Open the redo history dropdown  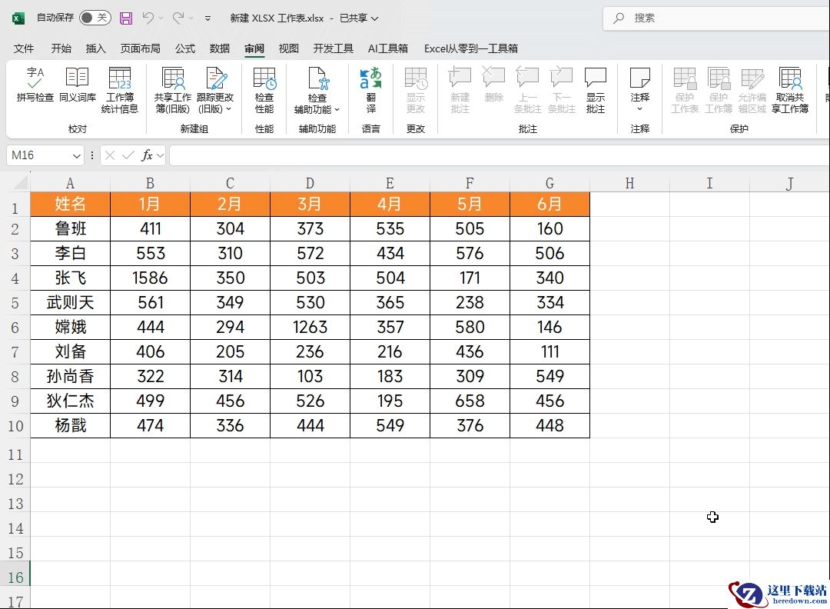tap(191, 18)
